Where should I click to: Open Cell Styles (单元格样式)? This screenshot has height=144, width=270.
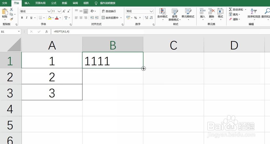[x=188, y=14]
